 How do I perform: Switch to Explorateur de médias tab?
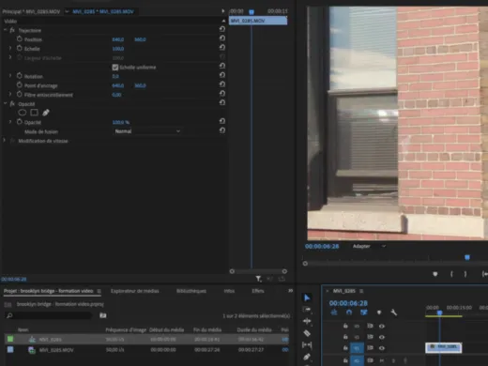[135, 291]
